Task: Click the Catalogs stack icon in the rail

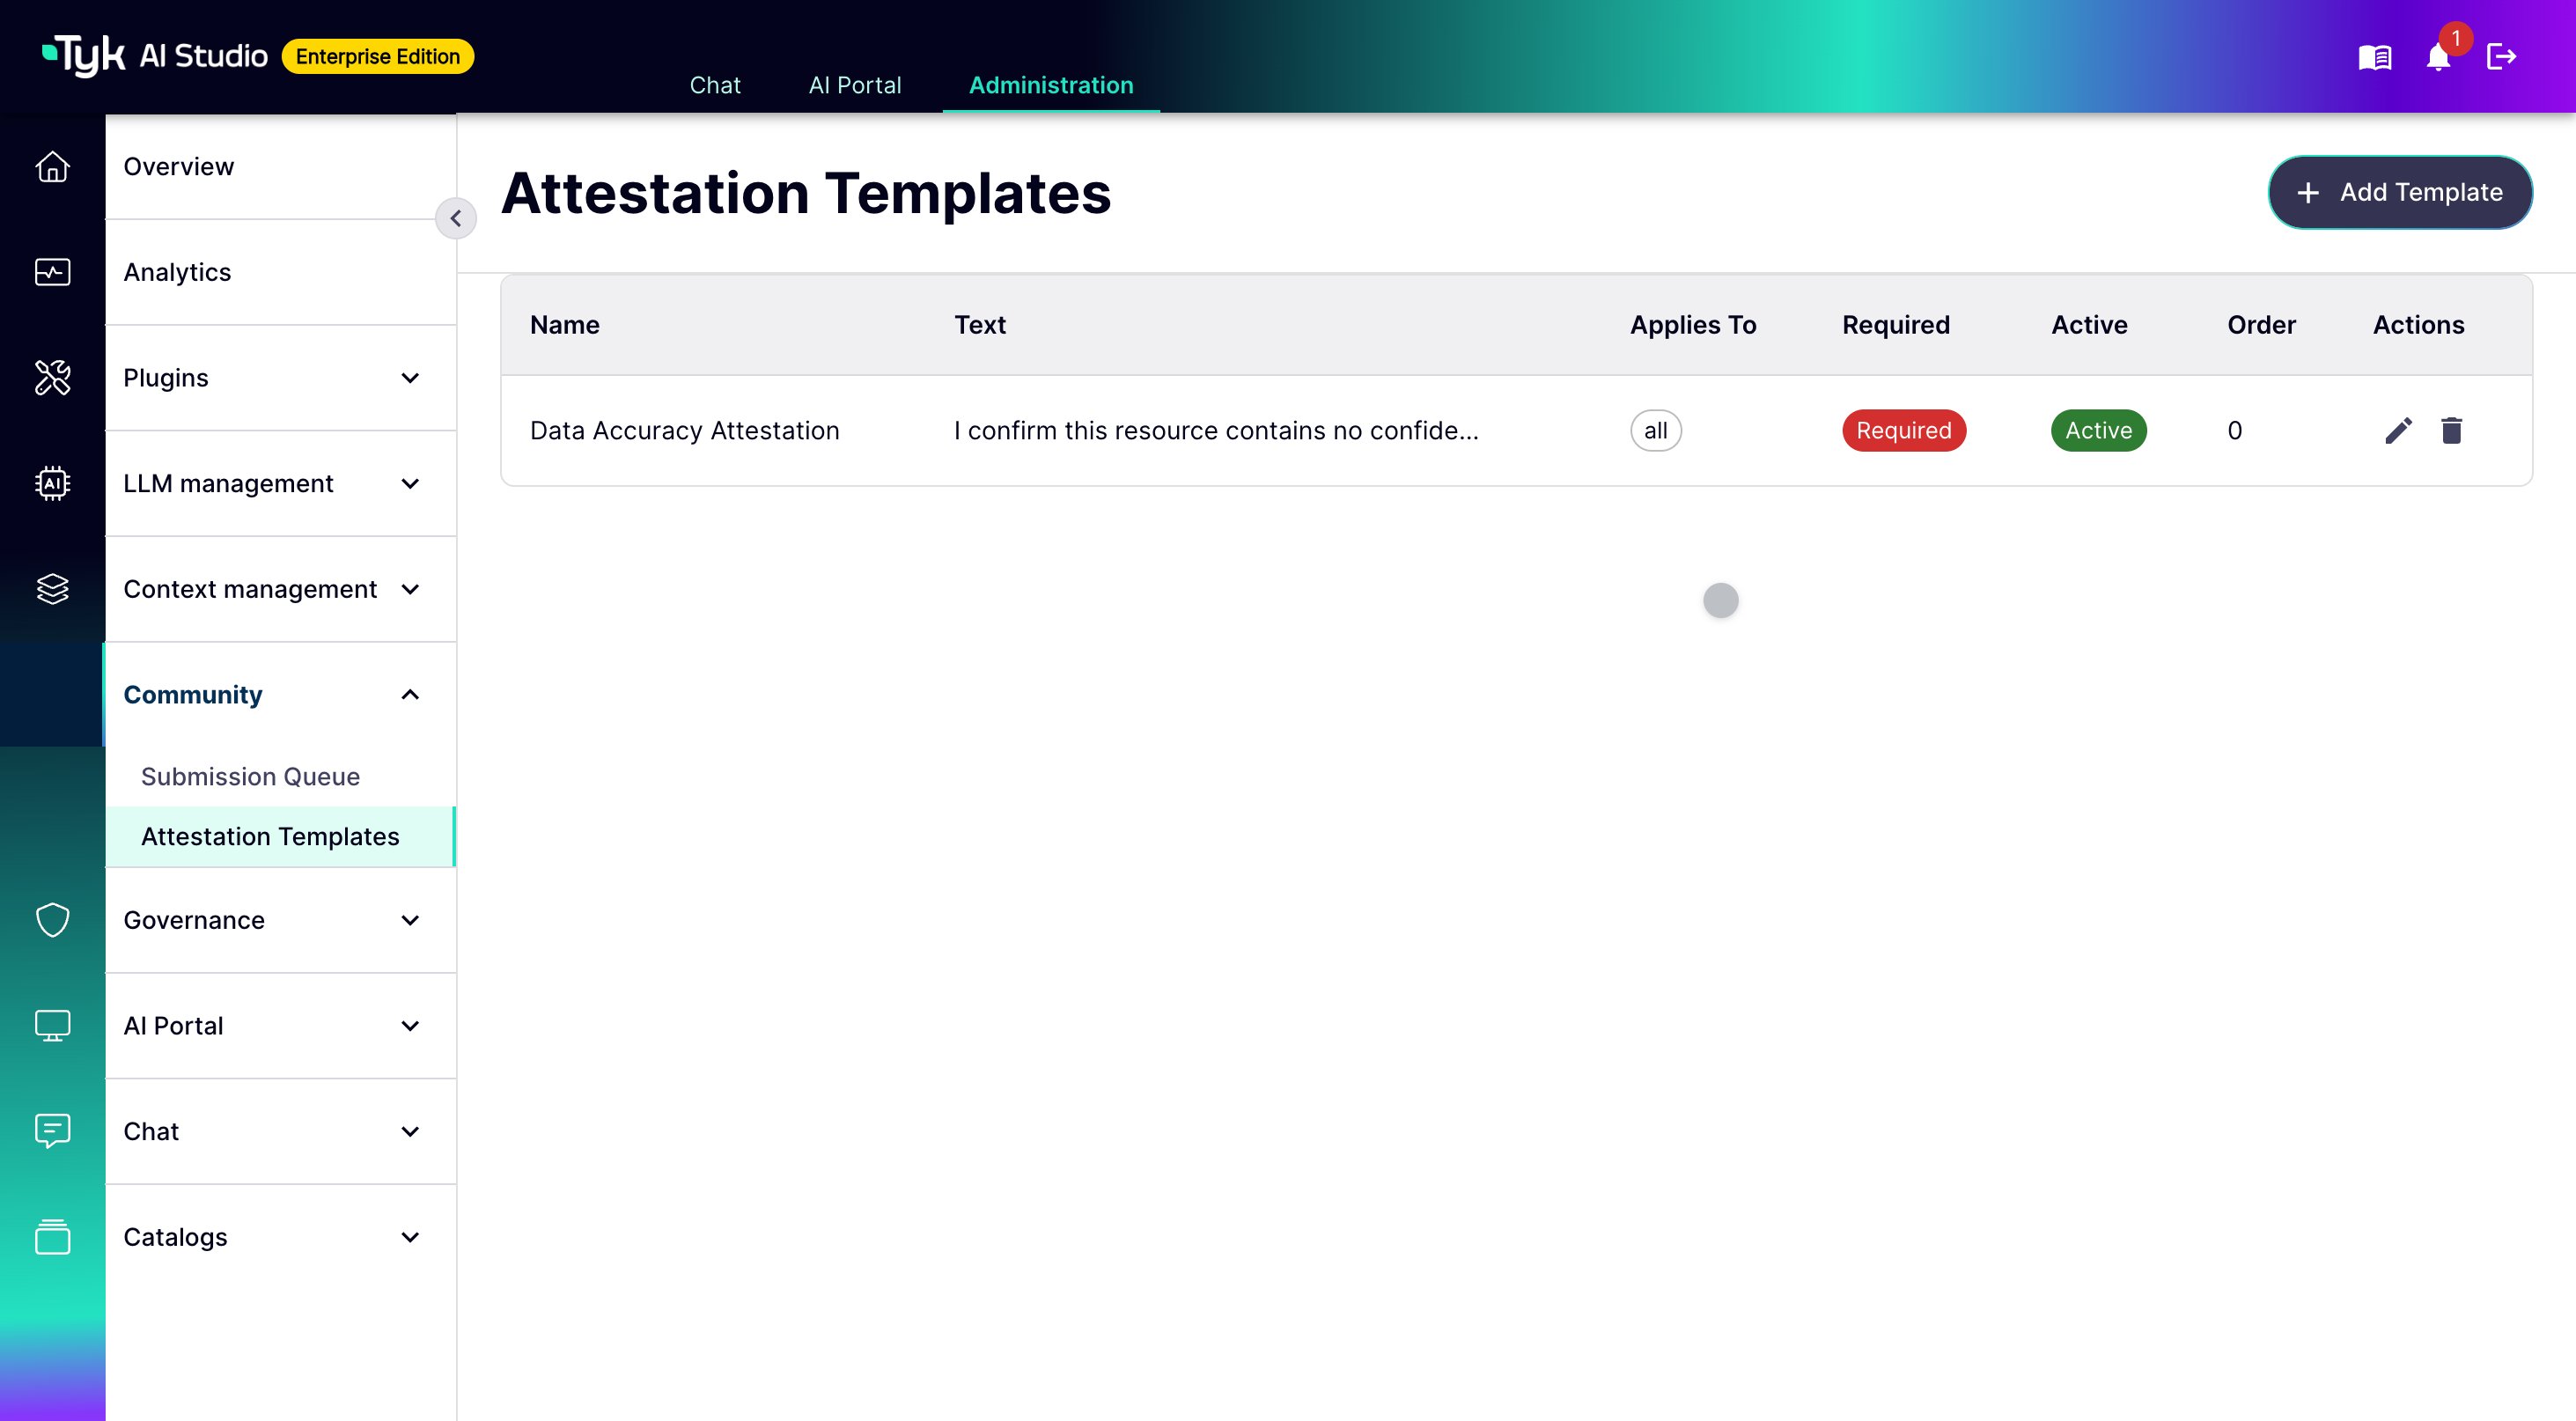Action: tap(52, 1237)
